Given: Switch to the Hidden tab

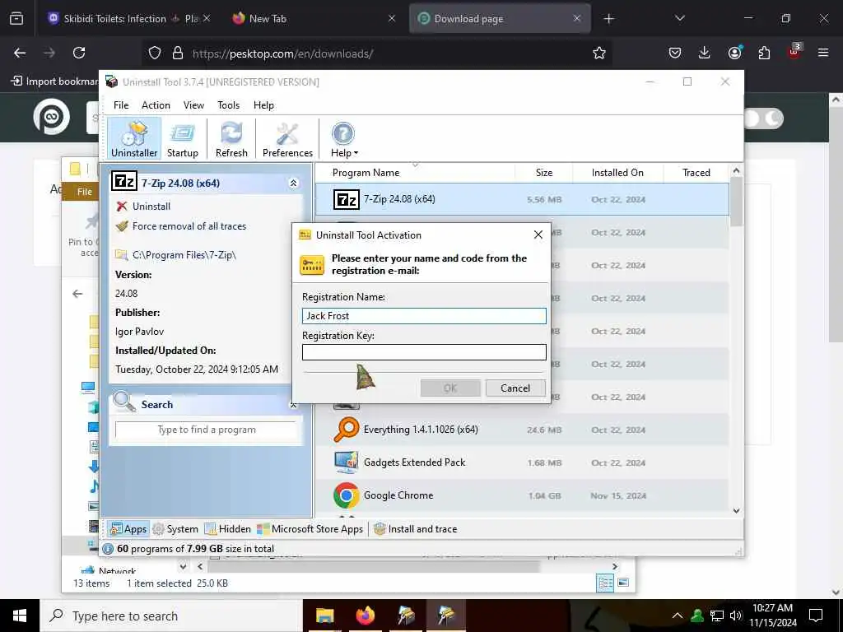Looking at the screenshot, I should point(228,529).
